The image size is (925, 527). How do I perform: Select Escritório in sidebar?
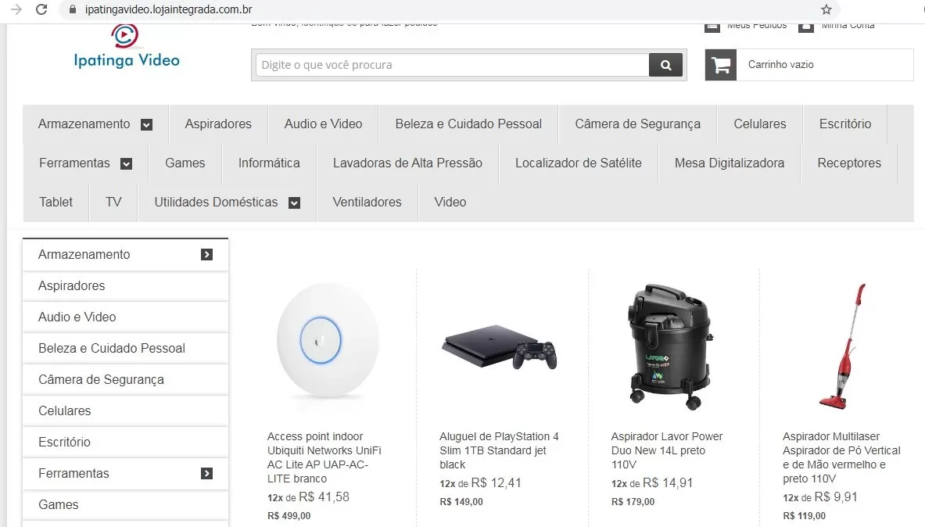tap(125, 442)
